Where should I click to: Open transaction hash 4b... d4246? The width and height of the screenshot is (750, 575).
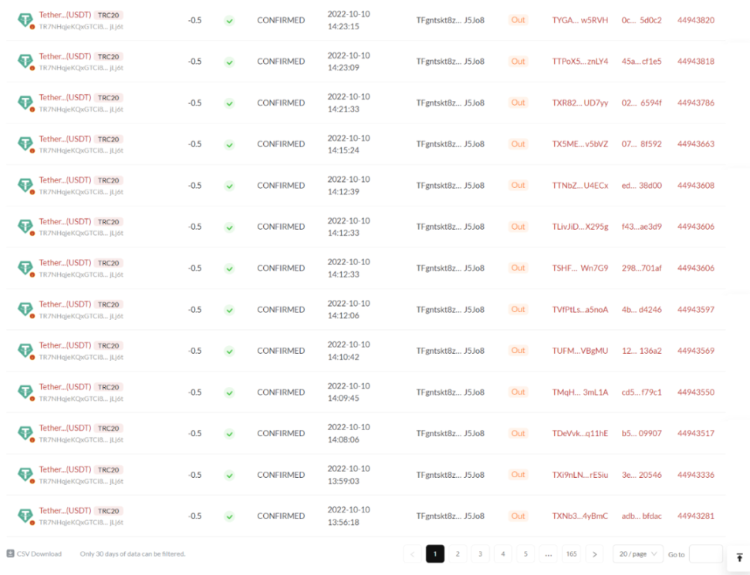click(641, 310)
